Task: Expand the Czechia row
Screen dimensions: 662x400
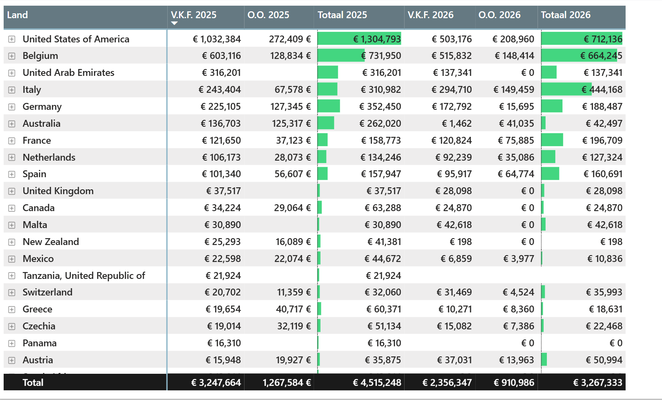Action: pos(12,327)
